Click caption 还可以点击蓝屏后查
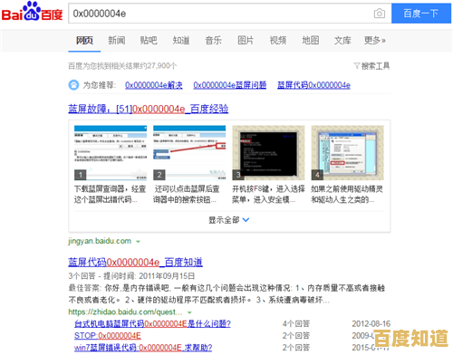 187,189
